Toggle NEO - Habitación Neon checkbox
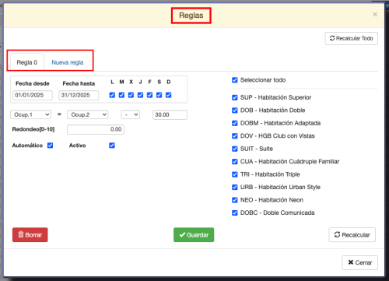Screen dimensions: 389x281 [x=235, y=200]
